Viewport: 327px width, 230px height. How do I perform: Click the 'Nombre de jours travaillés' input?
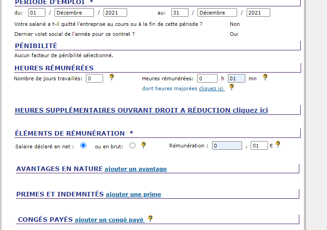tap(94, 78)
